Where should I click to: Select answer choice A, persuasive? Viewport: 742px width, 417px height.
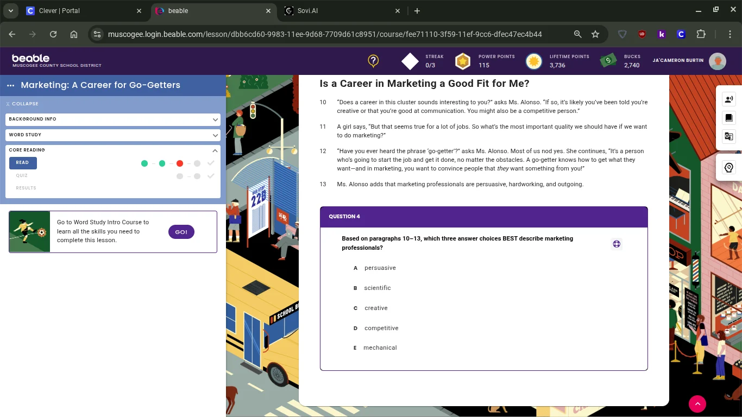(x=380, y=268)
